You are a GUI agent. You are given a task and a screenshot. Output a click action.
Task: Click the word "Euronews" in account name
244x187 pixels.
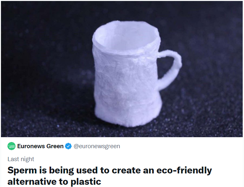click(x=31, y=146)
